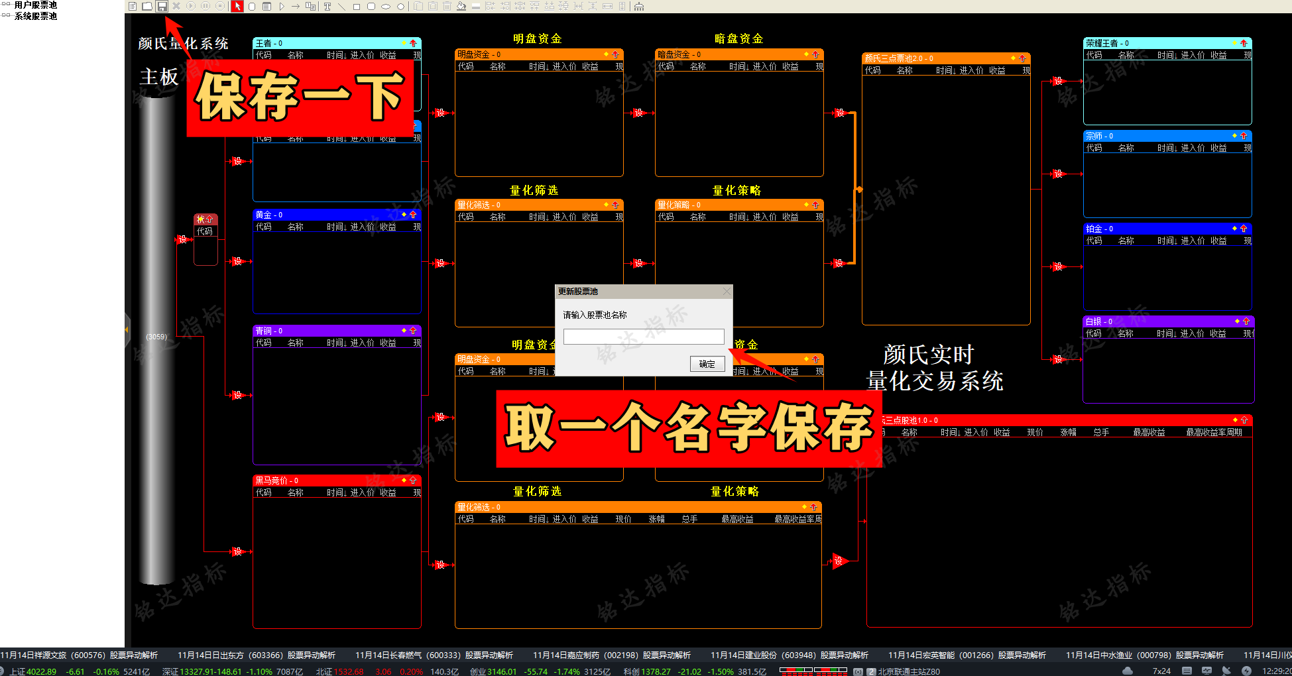Expand the 系统股票池 tree node

coord(5,16)
